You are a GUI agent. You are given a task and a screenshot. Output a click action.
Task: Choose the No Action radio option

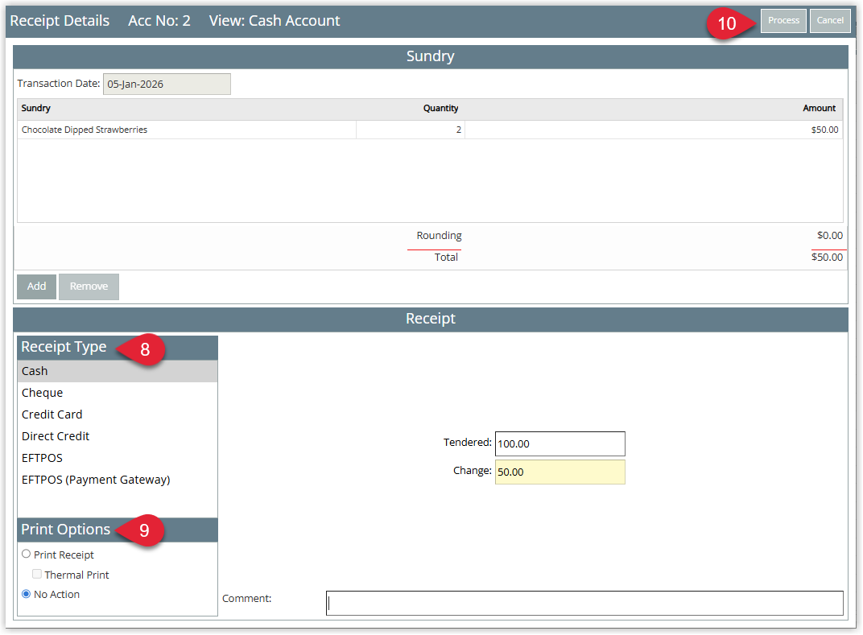[x=26, y=594]
